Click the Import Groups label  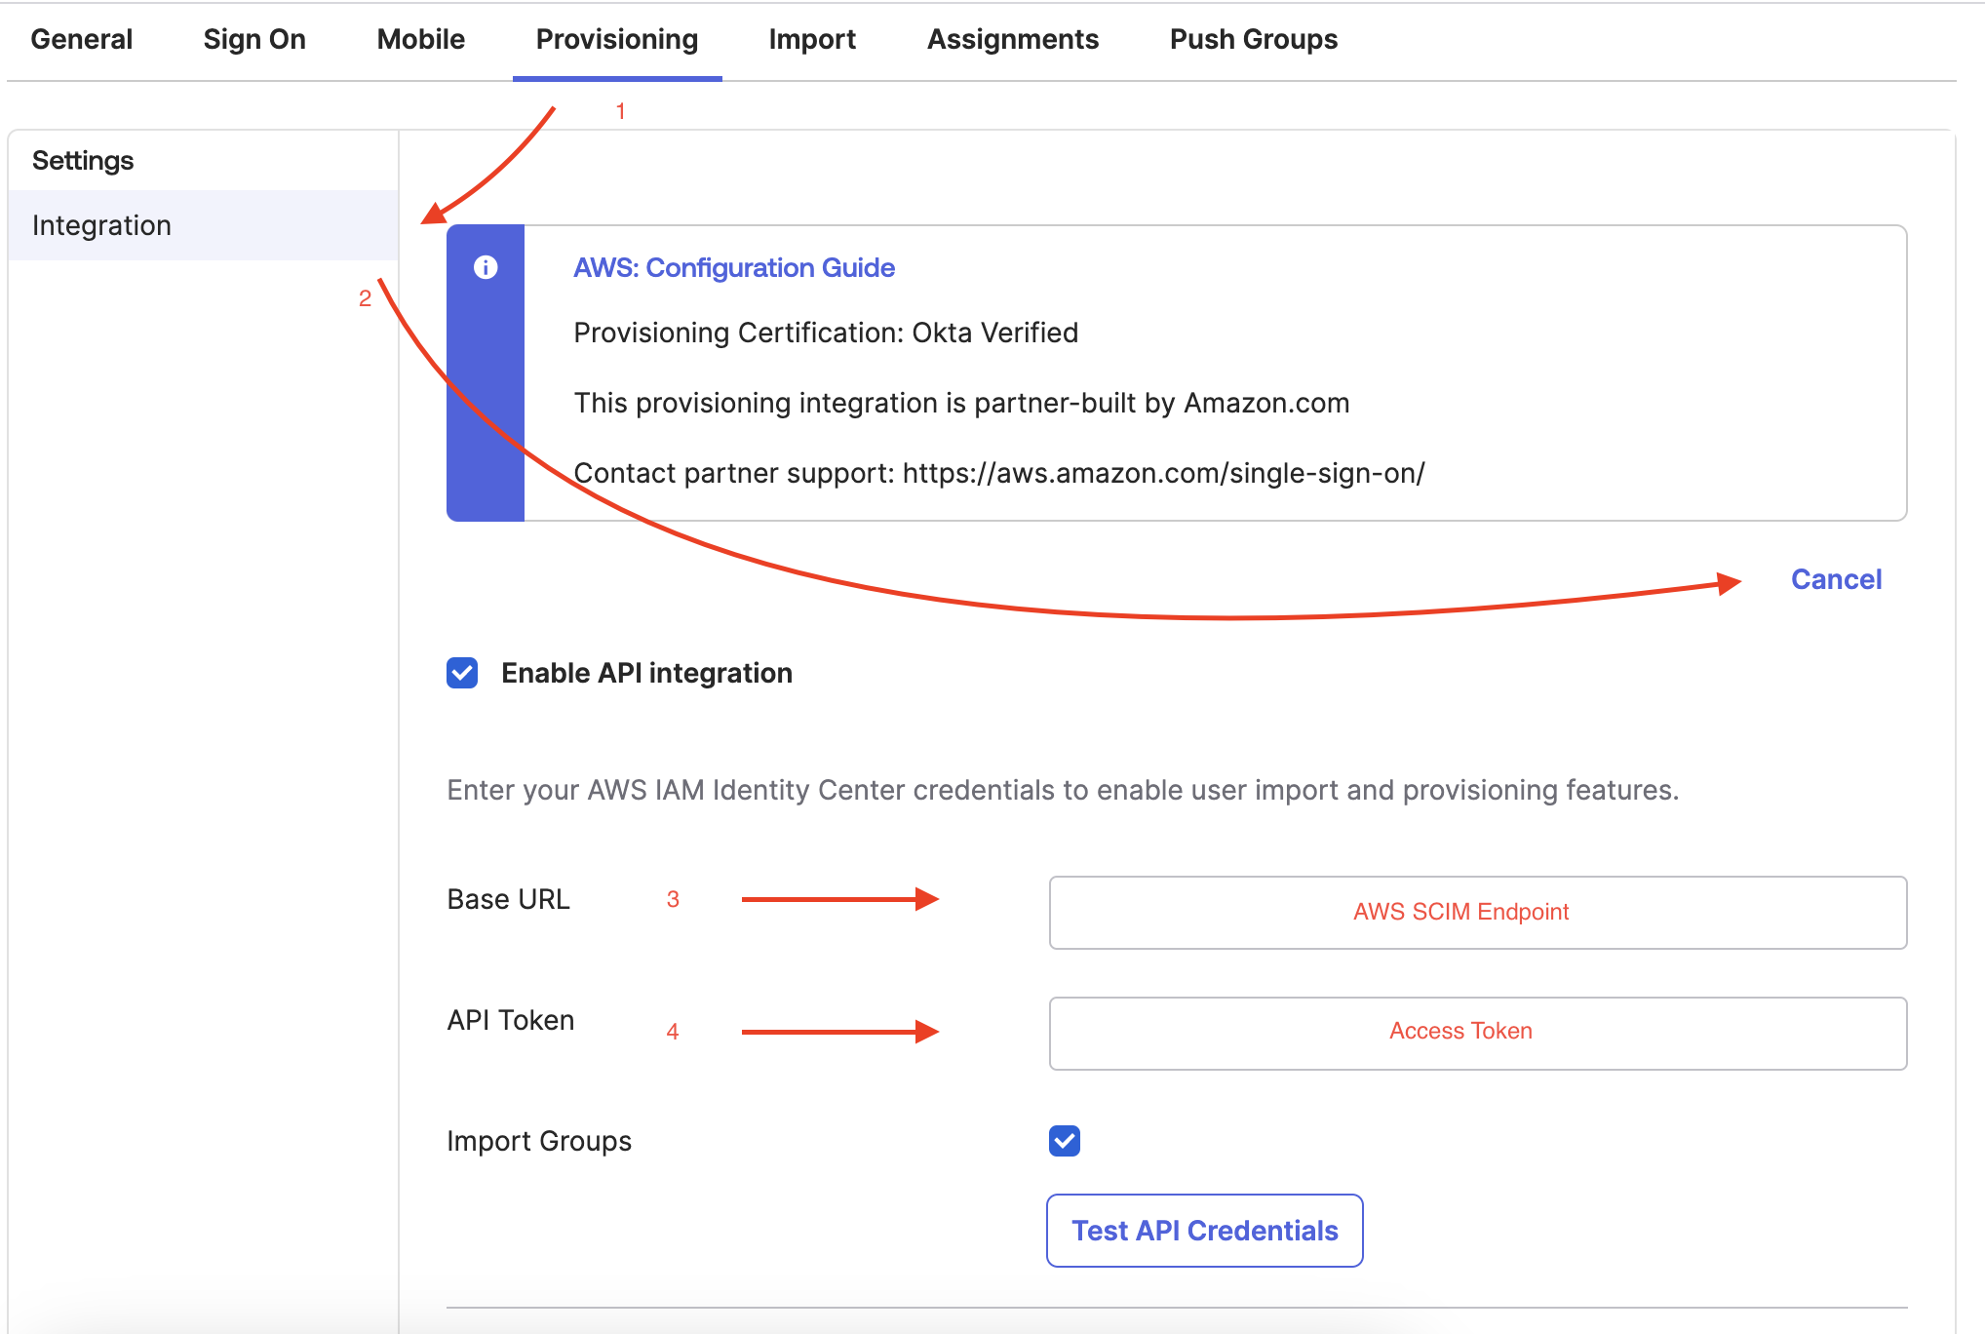(x=539, y=1141)
